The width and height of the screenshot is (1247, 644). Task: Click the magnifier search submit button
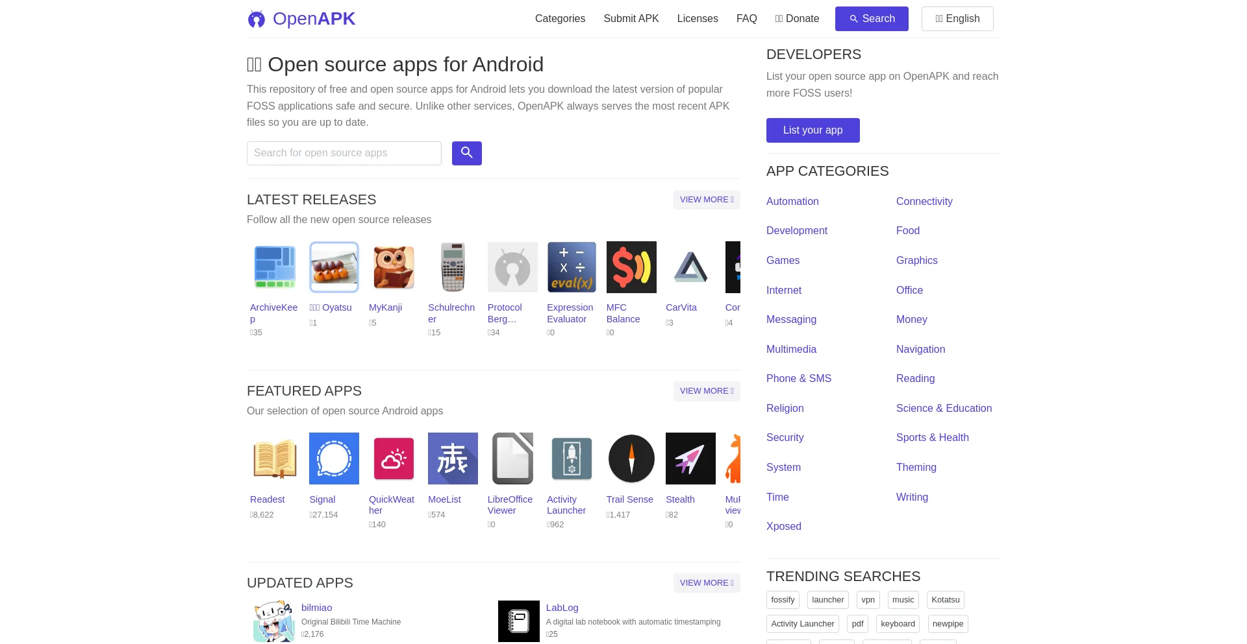[467, 153]
